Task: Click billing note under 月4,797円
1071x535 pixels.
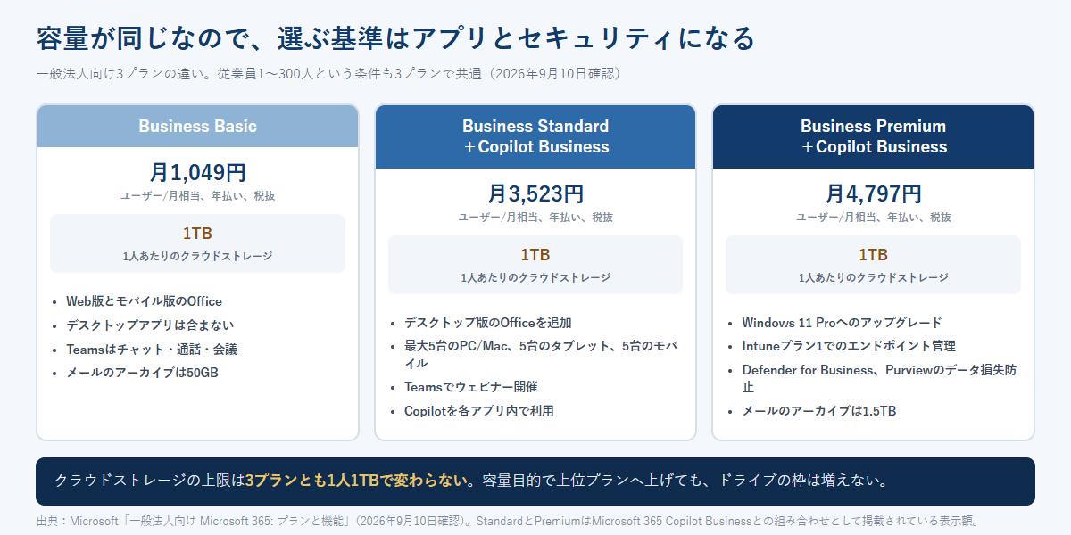Action: coord(874,217)
